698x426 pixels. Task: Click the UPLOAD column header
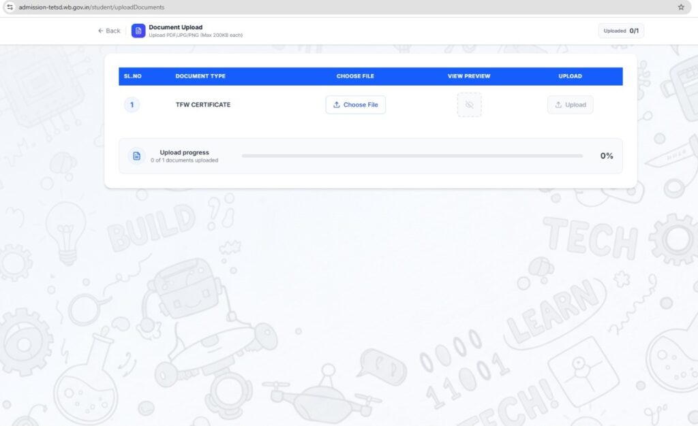[x=570, y=76]
